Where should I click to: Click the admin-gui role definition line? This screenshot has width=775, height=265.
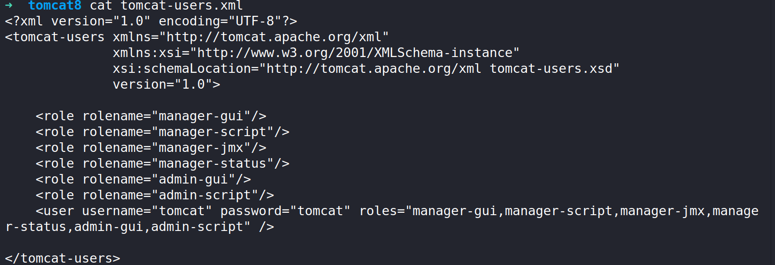click(143, 180)
